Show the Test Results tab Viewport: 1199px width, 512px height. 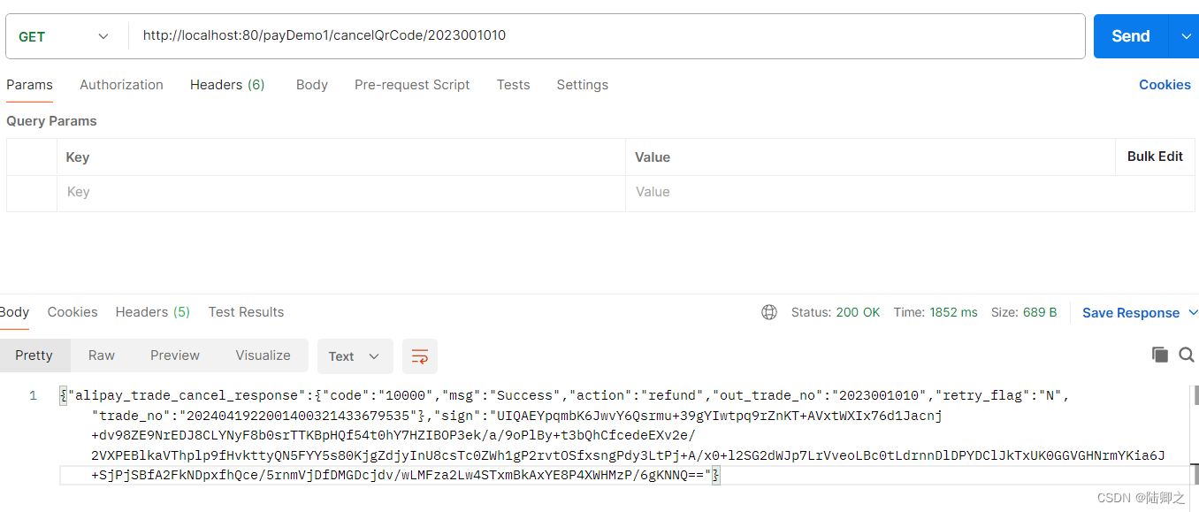(246, 312)
